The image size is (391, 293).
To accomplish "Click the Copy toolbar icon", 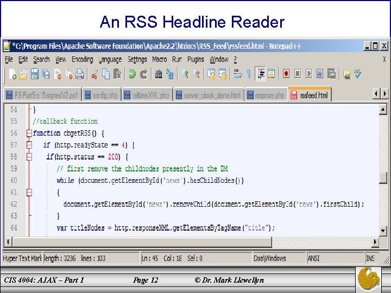I will [106, 74].
